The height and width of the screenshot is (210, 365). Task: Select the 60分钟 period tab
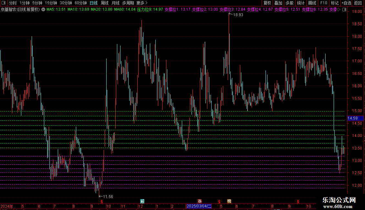[x=80, y=3]
